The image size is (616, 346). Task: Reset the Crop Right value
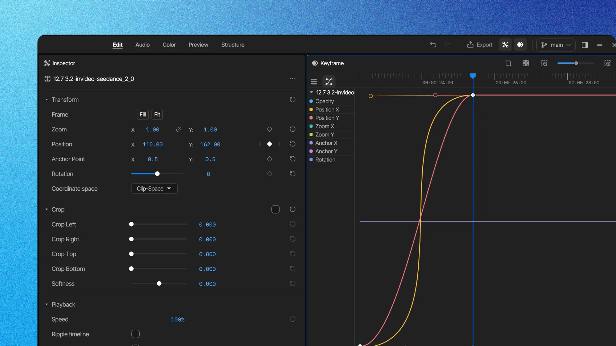[293, 239]
